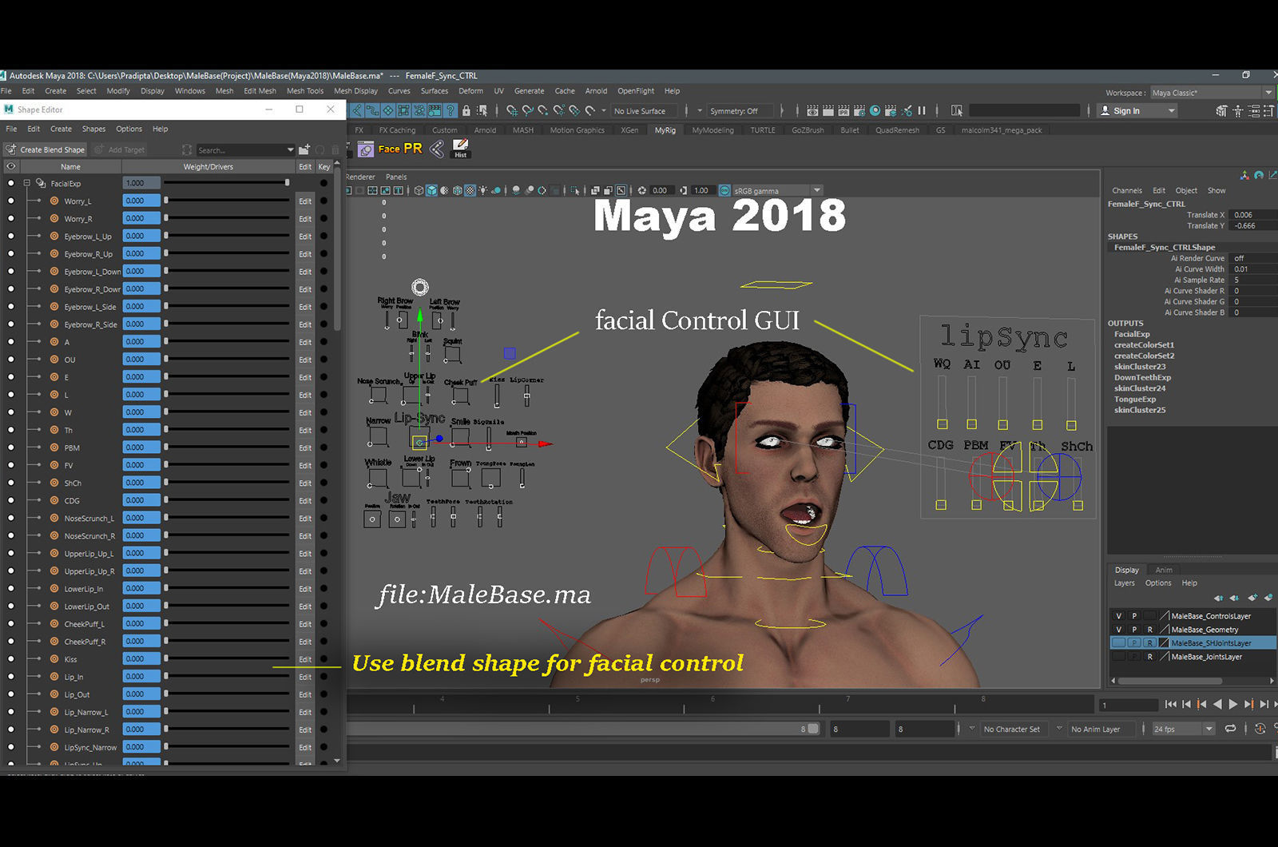Viewport: 1278px width, 847px height.
Task: Play the animation forward
Action: click(1232, 704)
